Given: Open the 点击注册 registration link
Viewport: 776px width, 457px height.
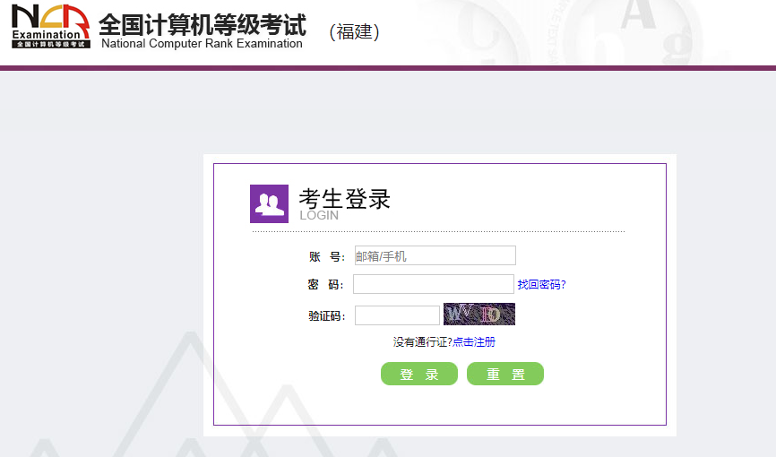Looking at the screenshot, I should (x=474, y=342).
